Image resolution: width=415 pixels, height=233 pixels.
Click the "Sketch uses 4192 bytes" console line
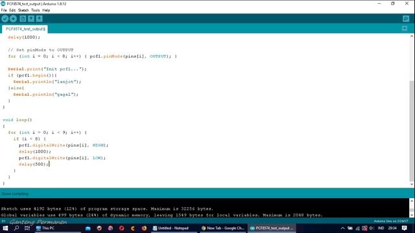(107, 208)
